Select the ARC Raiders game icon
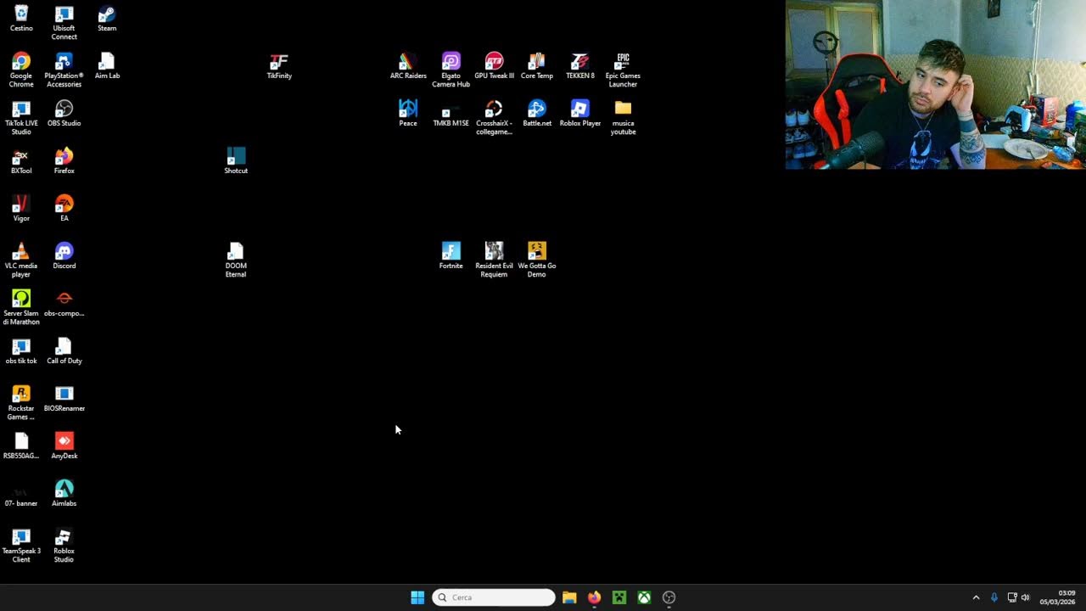Screen dimensions: 1086x611 click(408, 65)
